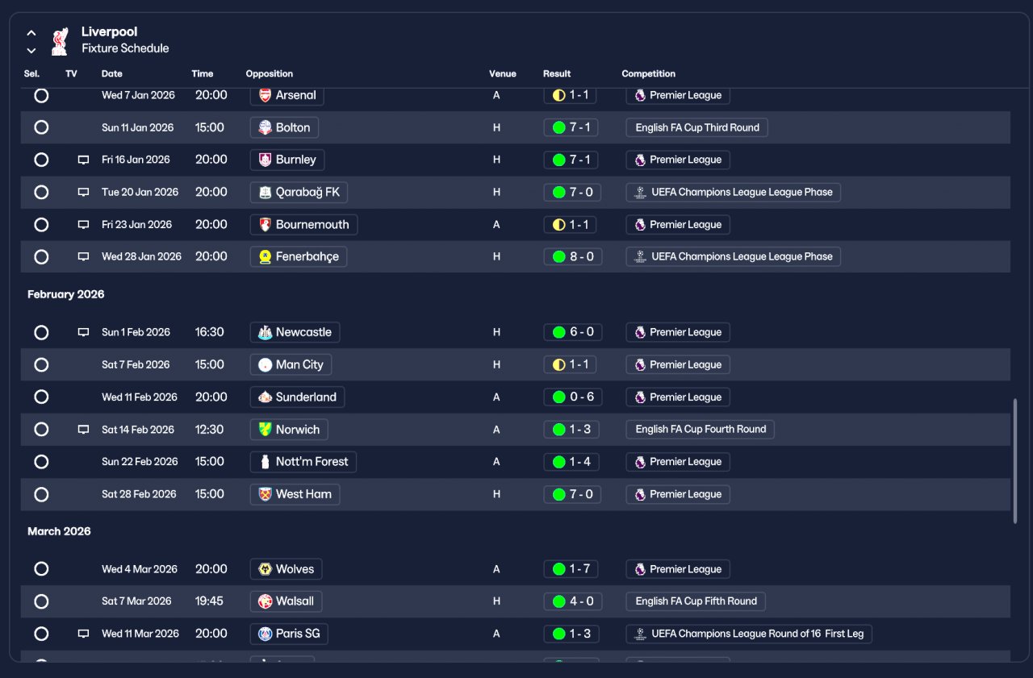Sort by the Competition column header
This screenshot has height=678, width=1033.
[648, 73]
